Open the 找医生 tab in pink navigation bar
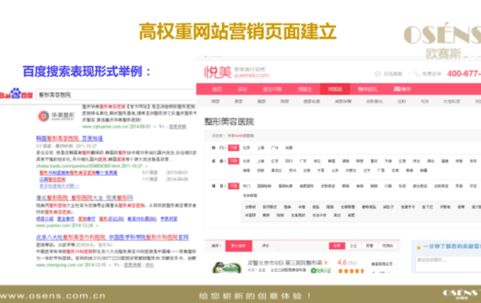Screen dimensions: 481x303 tap(305, 89)
